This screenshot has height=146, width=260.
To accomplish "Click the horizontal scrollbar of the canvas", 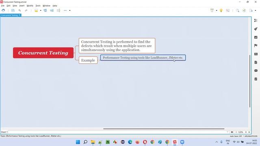I will [164, 129].
